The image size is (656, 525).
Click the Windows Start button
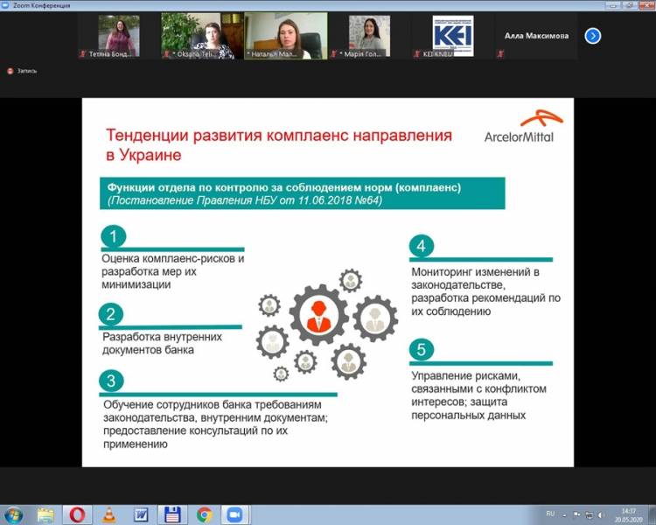point(14,514)
